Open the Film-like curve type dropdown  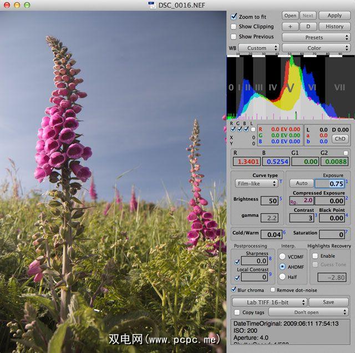(x=256, y=183)
